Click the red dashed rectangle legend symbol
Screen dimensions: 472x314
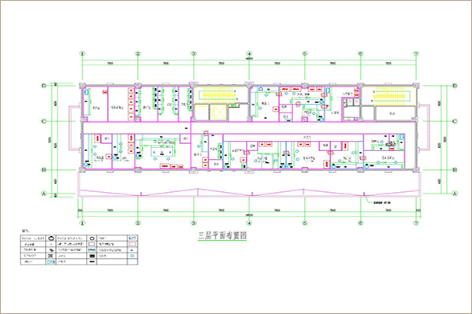click(x=132, y=244)
